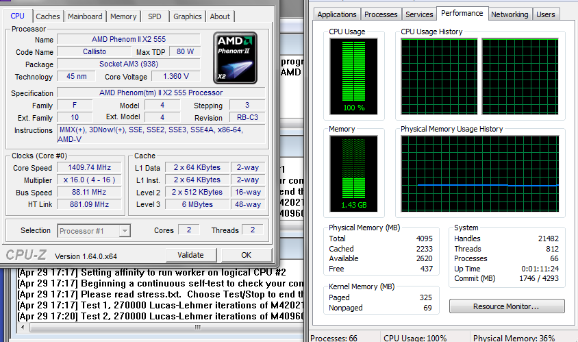The image size is (578, 342).
Task: Click the Cached memory 2233 value
Action: pyautogui.click(x=425, y=249)
